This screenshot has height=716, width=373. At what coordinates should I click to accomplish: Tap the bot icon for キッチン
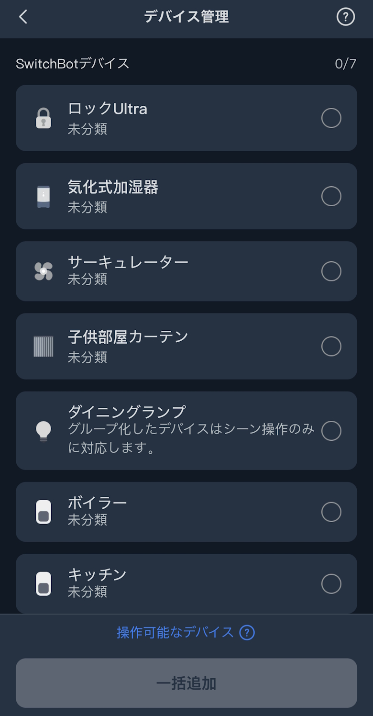(44, 584)
